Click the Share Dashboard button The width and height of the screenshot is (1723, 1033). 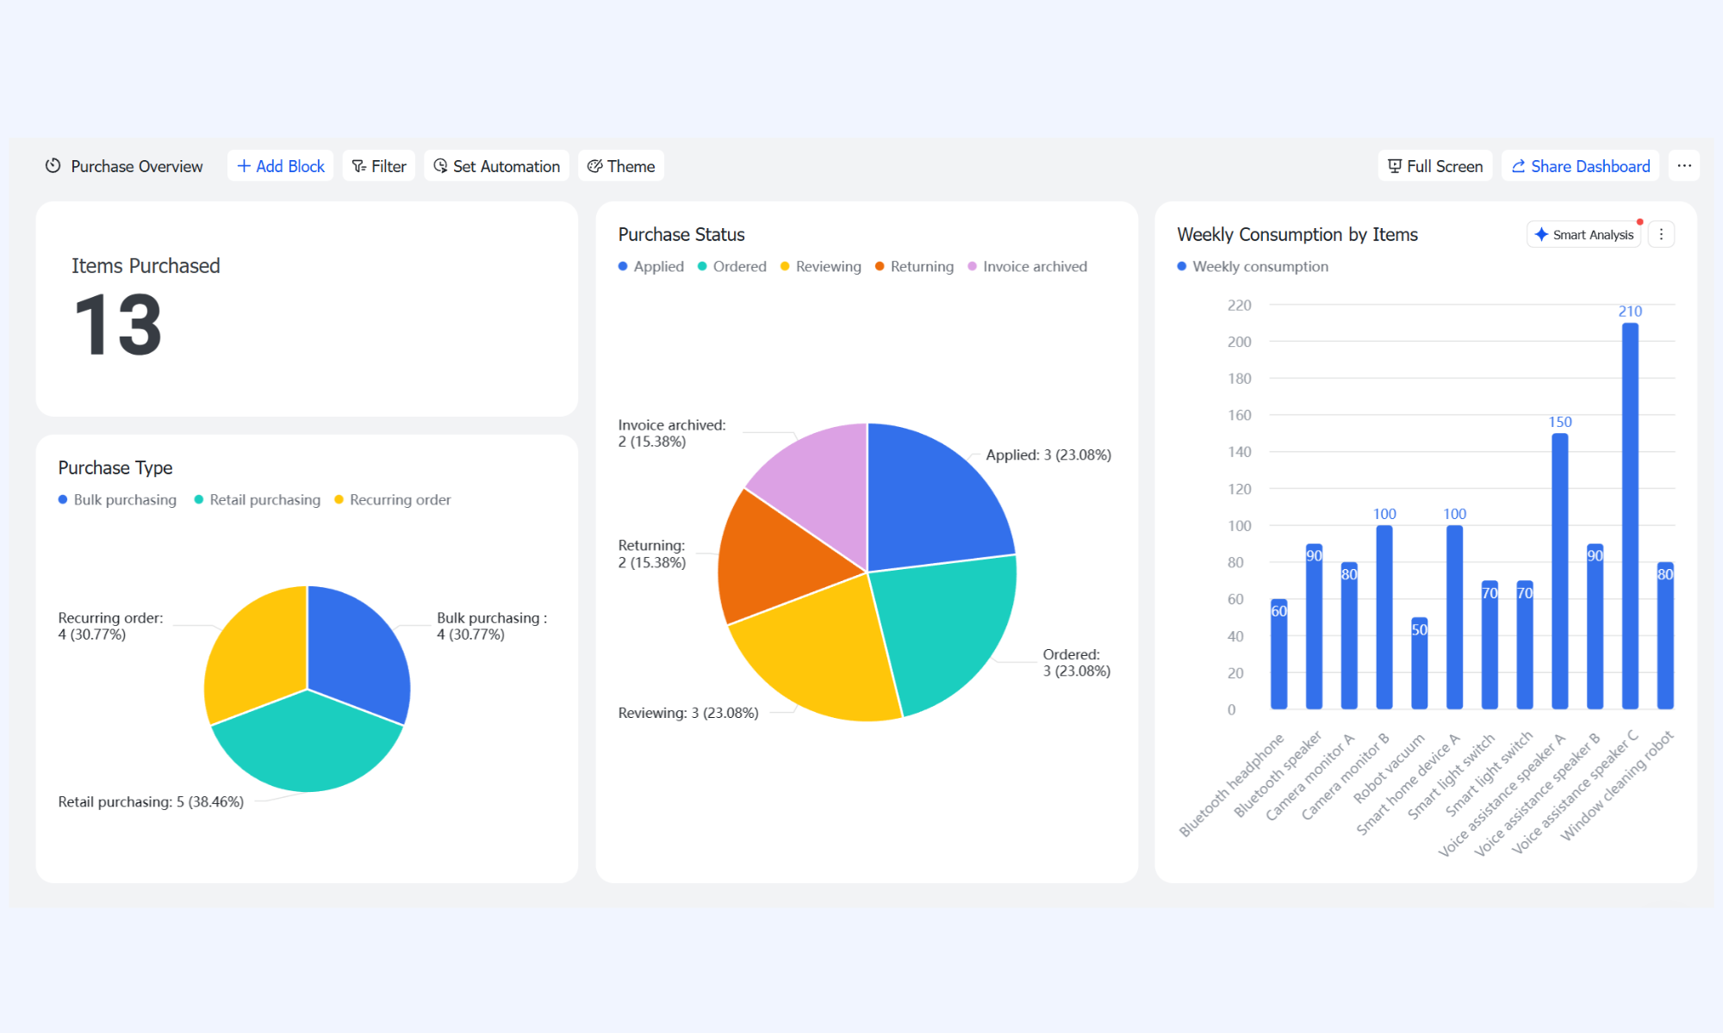(1581, 166)
